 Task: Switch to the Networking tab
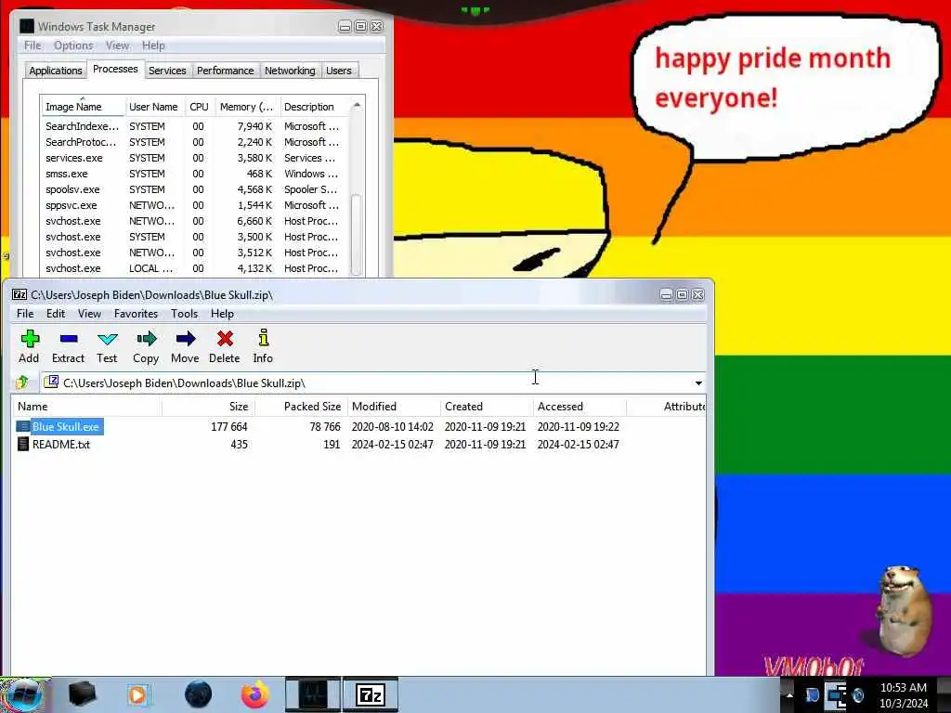point(290,71)
